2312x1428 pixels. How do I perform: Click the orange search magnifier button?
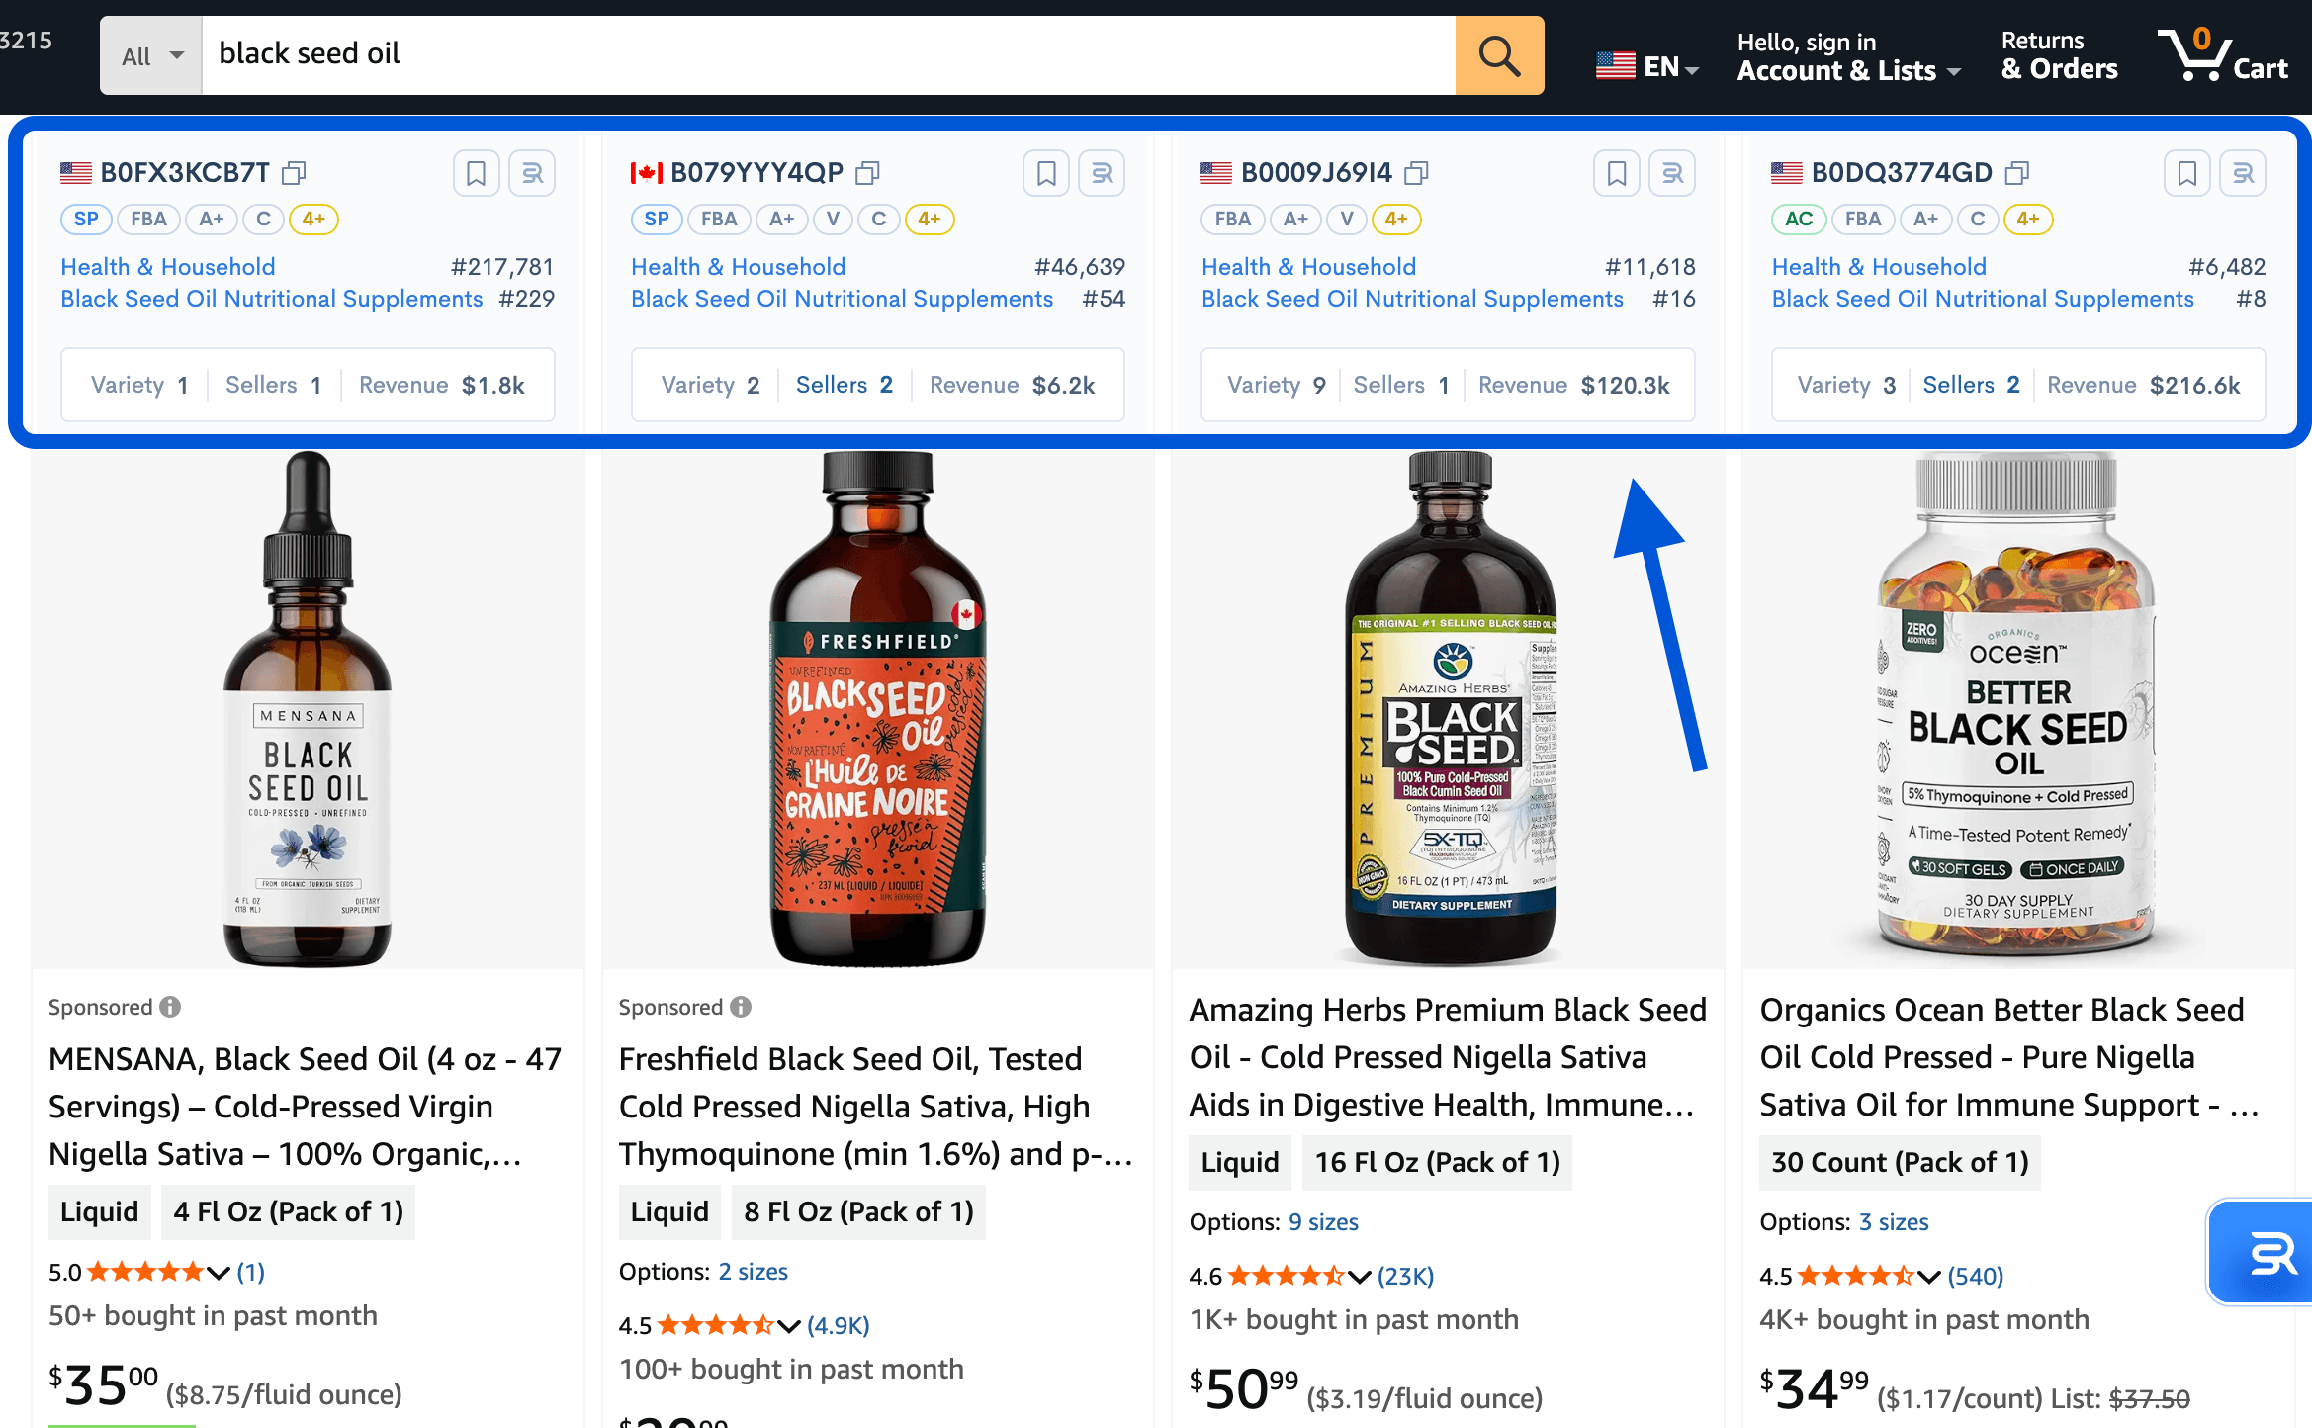tap(1498, 55)
